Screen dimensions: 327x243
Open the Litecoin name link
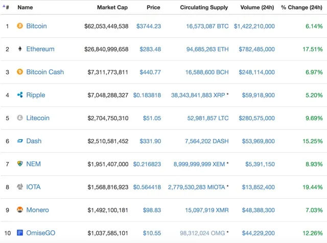click(38, 118)
